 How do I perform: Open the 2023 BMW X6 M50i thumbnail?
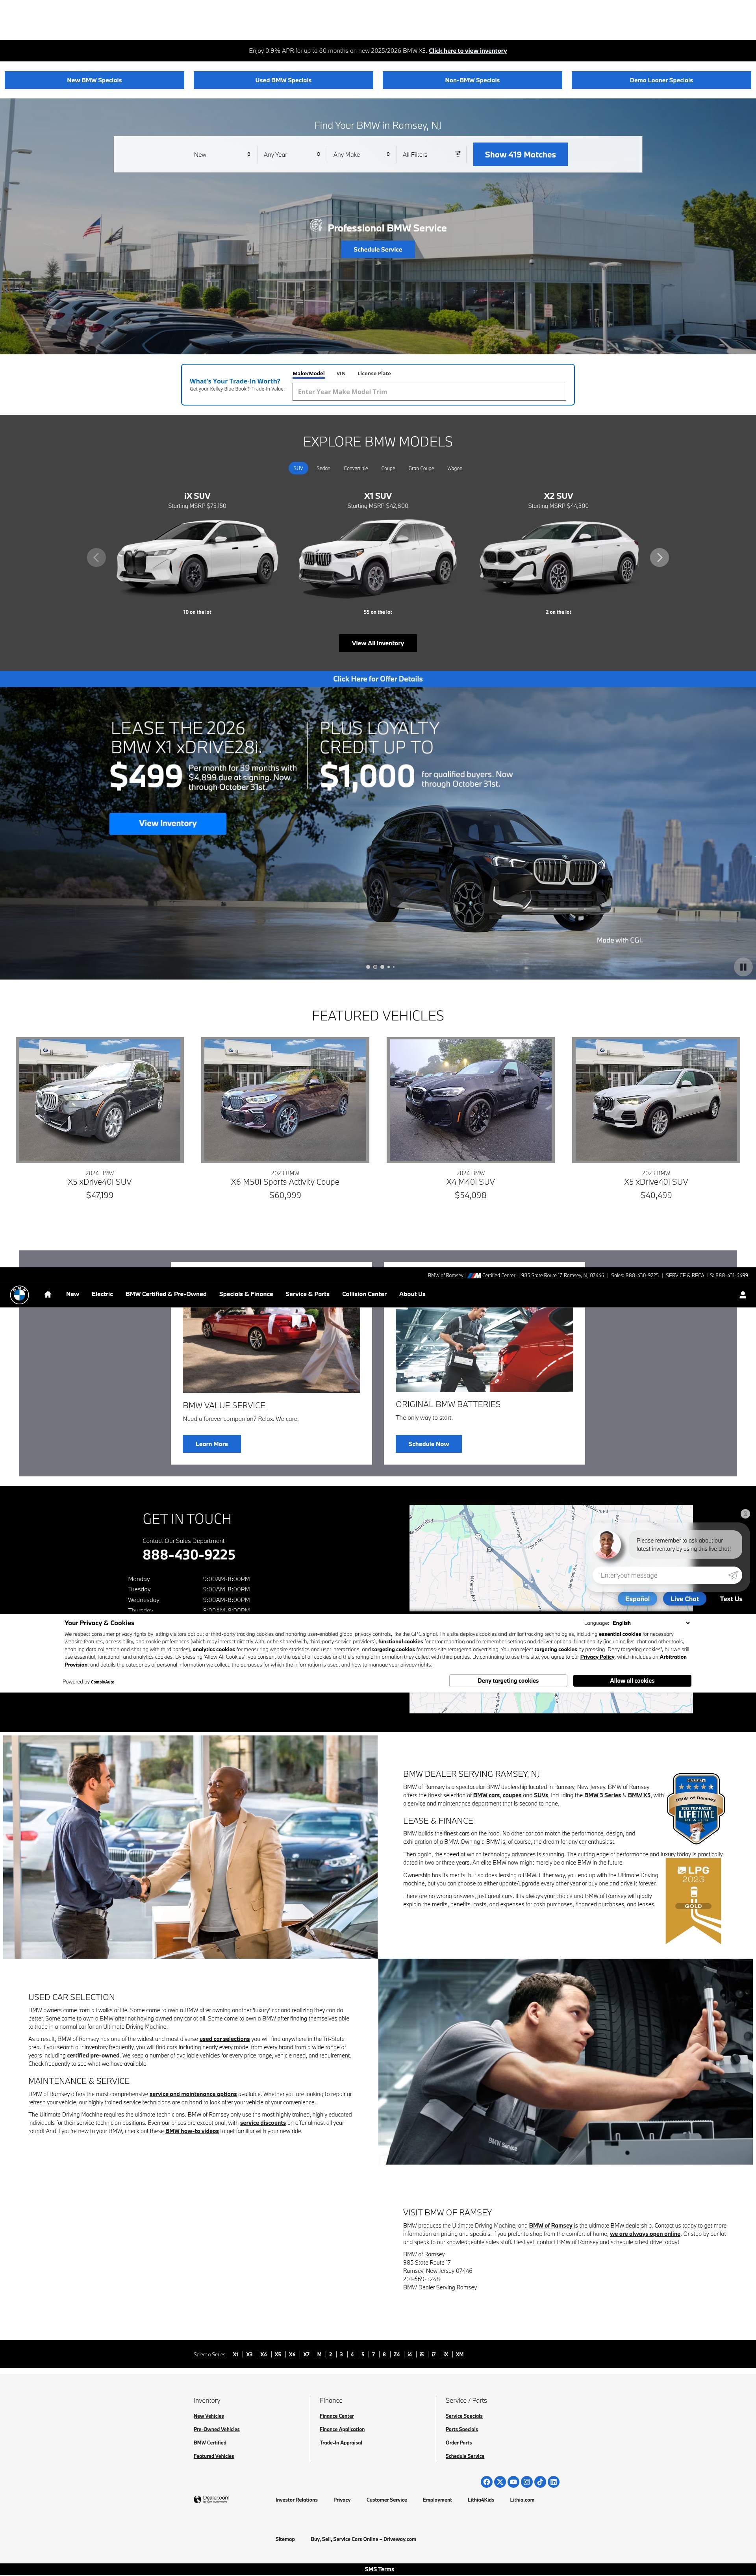[285, 1100]
